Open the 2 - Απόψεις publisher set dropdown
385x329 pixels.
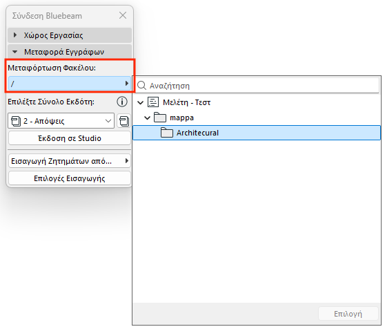61,121
